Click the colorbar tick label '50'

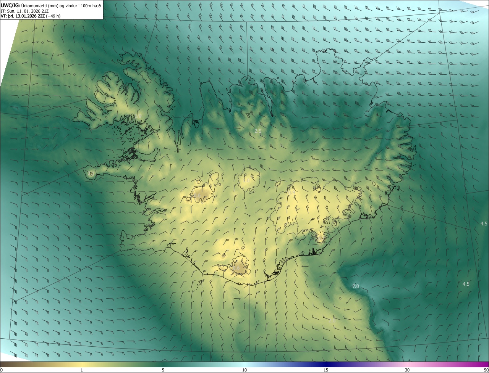point(486,370)
